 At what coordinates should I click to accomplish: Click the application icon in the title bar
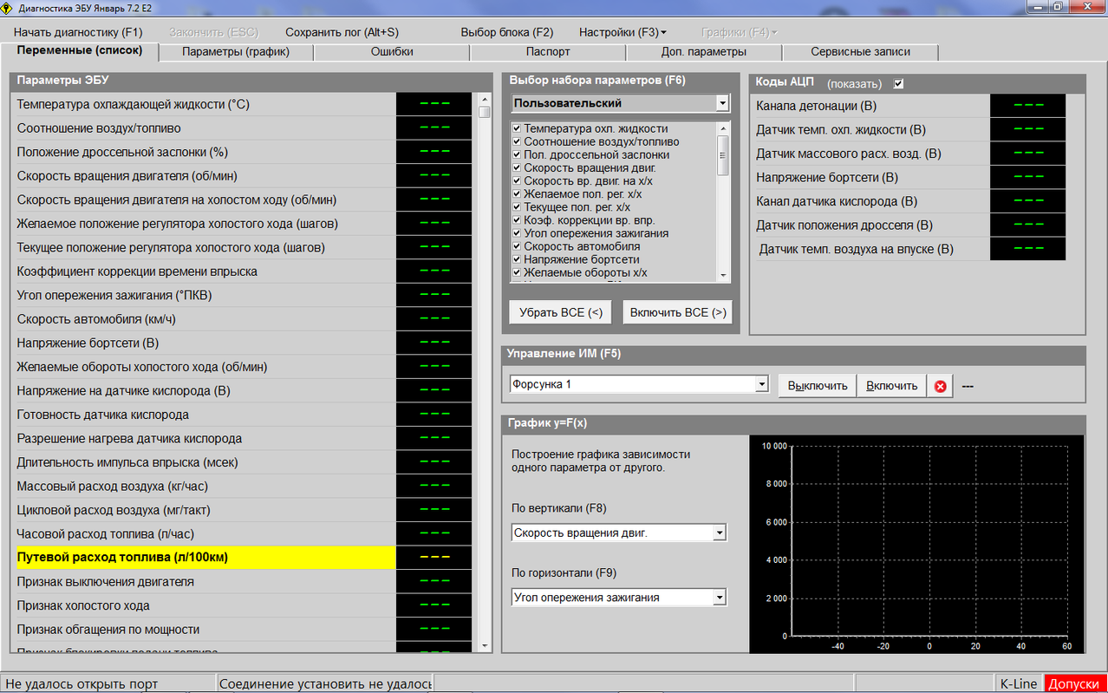tap(9, 7)
